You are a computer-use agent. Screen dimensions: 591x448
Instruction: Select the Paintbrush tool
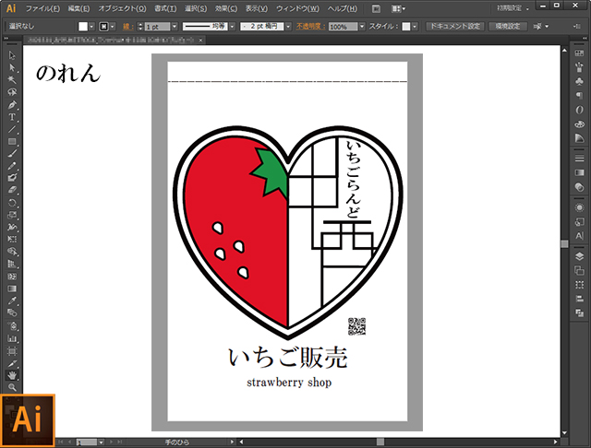12,153
